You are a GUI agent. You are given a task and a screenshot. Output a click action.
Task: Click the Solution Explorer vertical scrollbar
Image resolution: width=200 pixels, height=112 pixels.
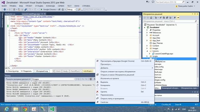coord(198,55)
